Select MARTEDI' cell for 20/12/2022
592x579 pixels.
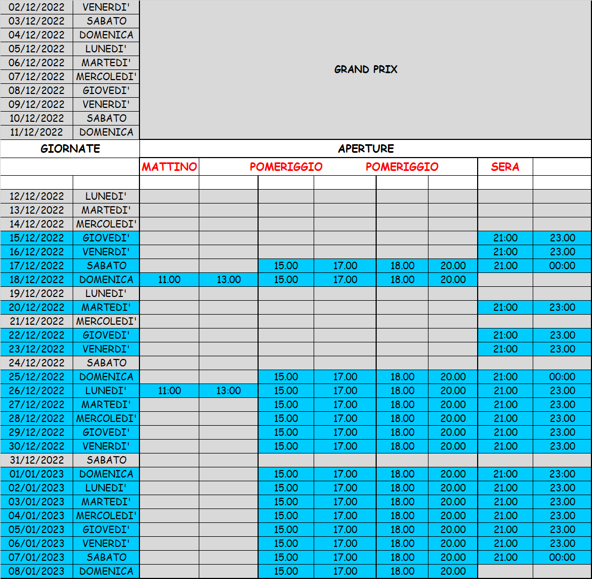(106, 307)
